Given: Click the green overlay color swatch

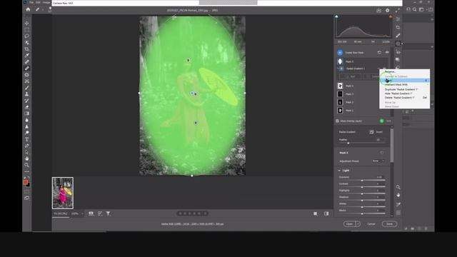Looking at the screenshot, I should (381, 121).
